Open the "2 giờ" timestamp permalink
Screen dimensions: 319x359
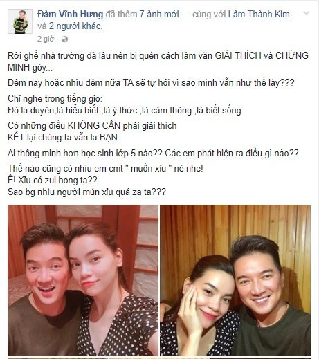pyautogui.click(x=46, y=39)
